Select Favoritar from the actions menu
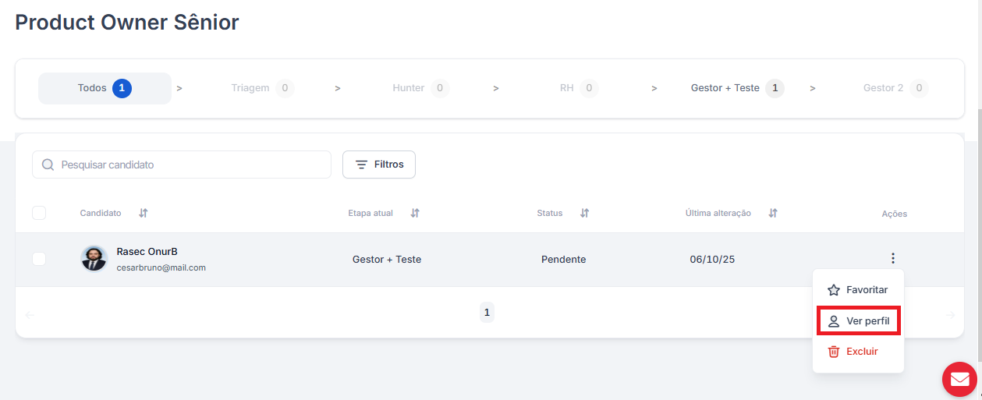The width and height of the screenshot is (982, 400). click(858, 289)
